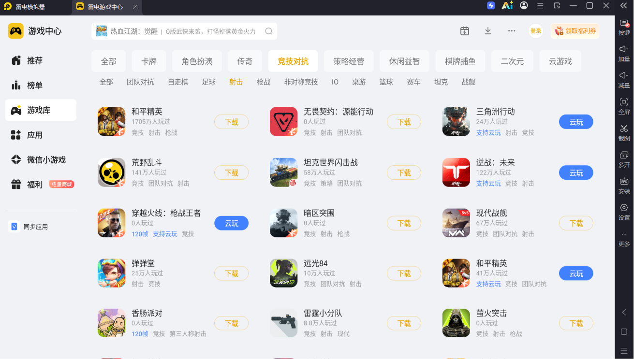634x359 pixels.
Task: Tap the Android home square icon
Action: pos(624,332)
